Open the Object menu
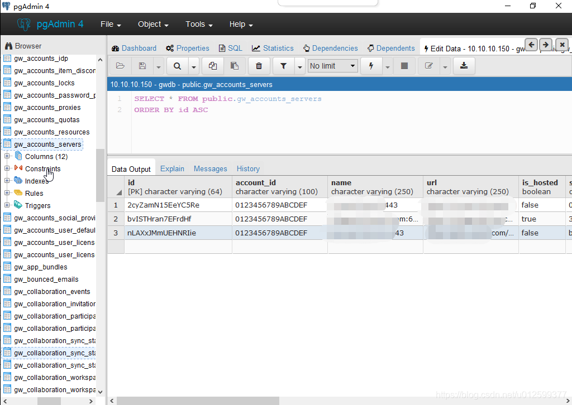Image resolution: width=572 pixels, height=405 pixels. 153,25
